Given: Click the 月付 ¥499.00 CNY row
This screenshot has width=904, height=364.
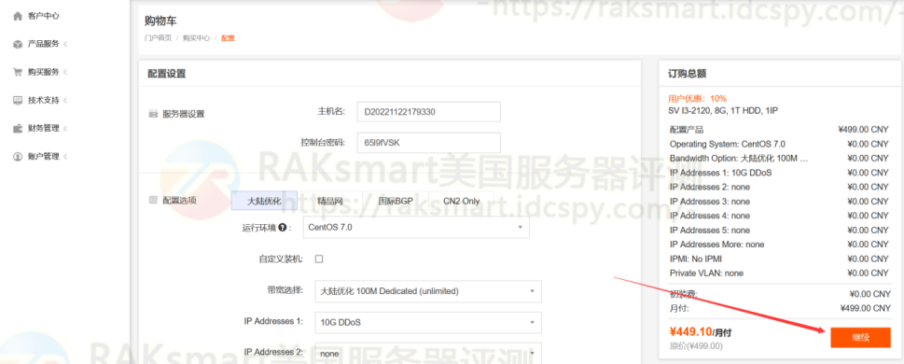Looking at the screenshot, I should [x=779, y=309].
